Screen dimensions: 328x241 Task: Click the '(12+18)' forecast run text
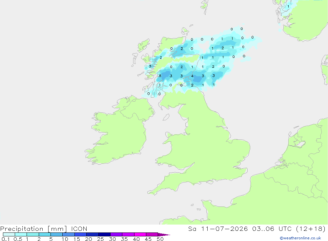pyautogui.click(x=311, y=229)
